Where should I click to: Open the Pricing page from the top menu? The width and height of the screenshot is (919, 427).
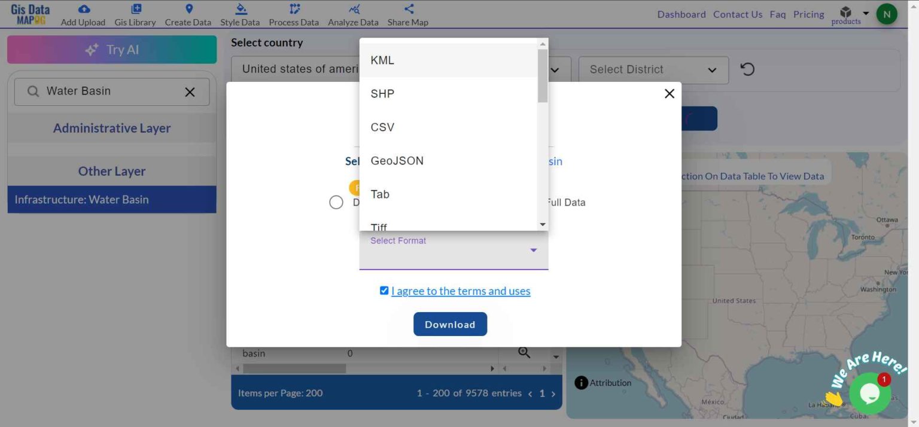pos(808,14)
